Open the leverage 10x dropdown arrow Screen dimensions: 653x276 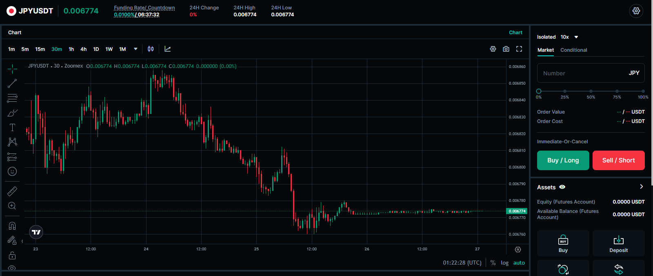pos(576,37)
